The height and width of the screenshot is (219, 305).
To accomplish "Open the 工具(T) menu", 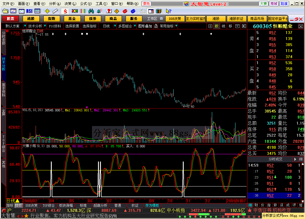I will point(101,3).
